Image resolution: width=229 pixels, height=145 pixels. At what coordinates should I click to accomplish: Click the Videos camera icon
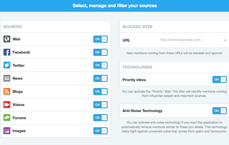coord(7,105)
